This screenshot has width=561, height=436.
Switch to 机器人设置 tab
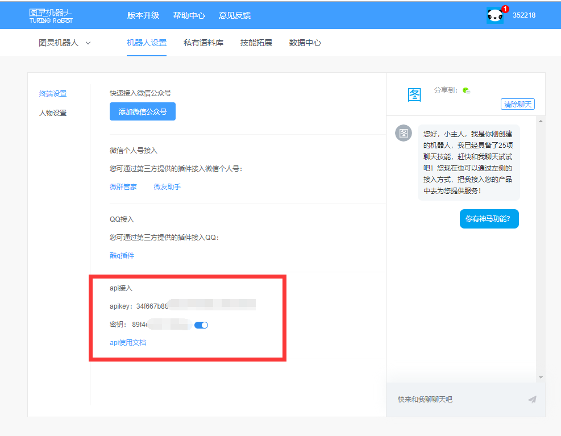click(147, 43)
